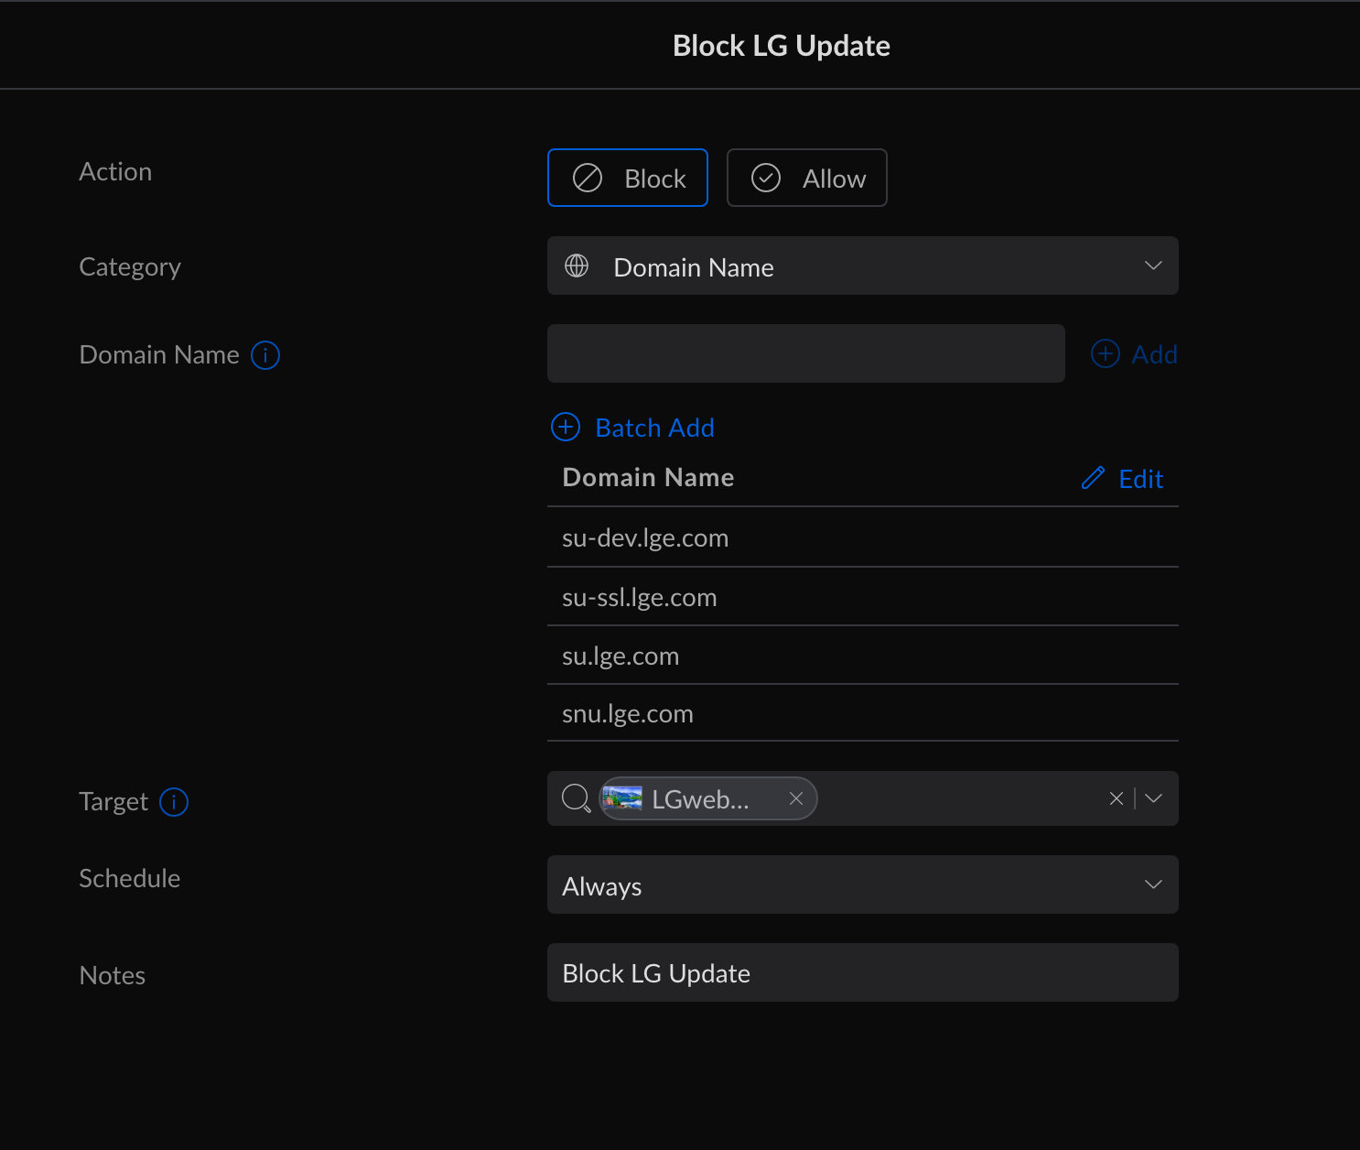Viewport: 1360px width, 1150px height.
Task: Click the Notes field containing Block LG Update
Action: pos(862,972)
